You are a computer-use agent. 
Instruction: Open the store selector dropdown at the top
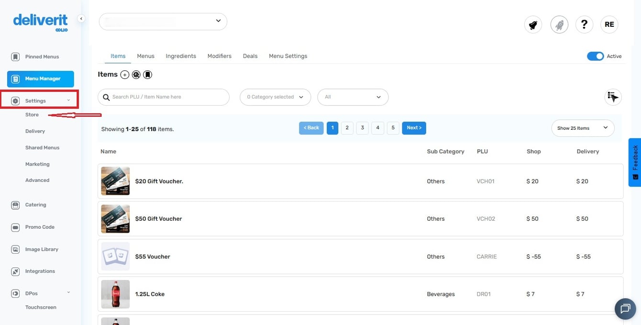coord(163,22)
